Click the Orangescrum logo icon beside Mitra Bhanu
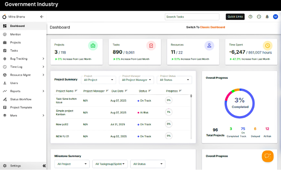Screen dimensions: 281x170 coord(5,17)
